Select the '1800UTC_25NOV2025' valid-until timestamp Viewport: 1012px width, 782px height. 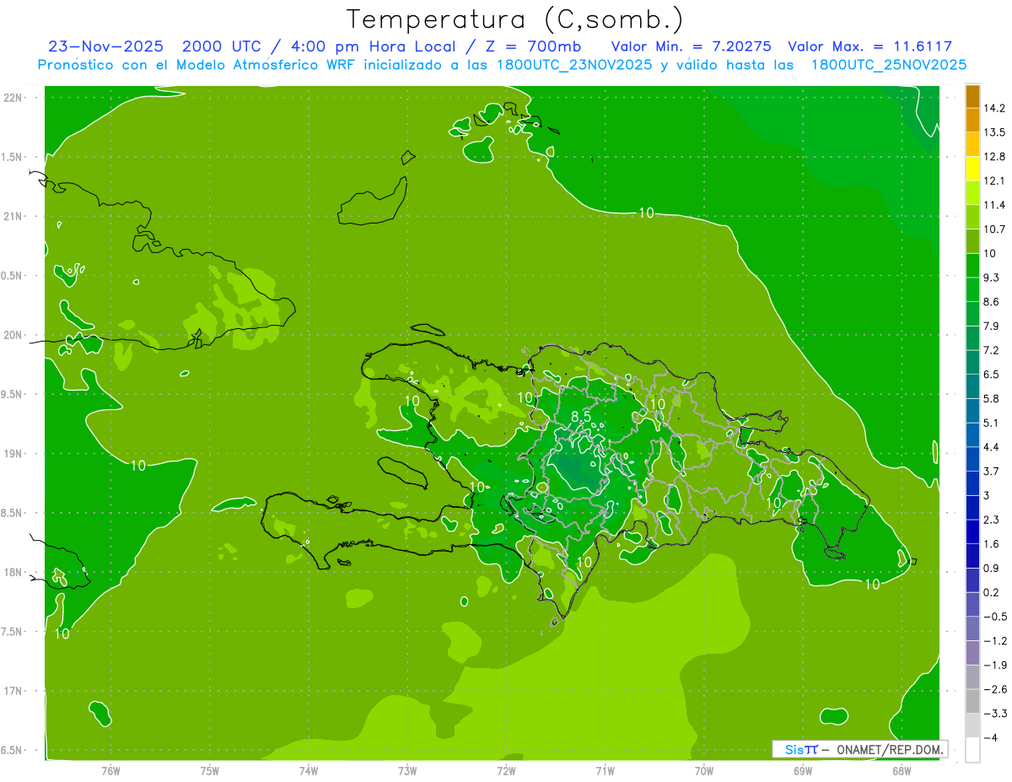pyautogui.click(x=889, y=65)
